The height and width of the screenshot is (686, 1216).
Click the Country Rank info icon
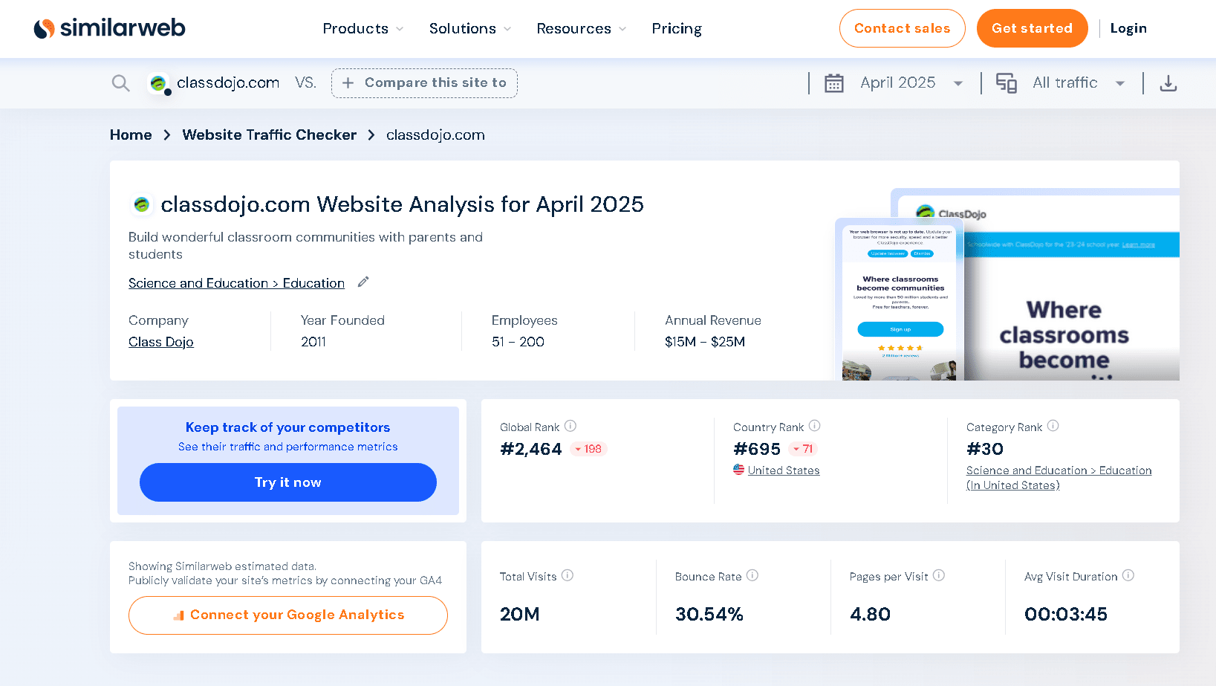point(814,426)
